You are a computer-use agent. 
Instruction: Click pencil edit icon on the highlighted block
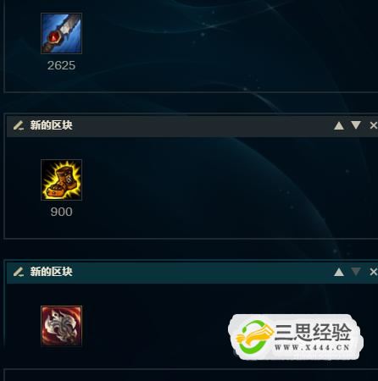click(x=19, y=272)
